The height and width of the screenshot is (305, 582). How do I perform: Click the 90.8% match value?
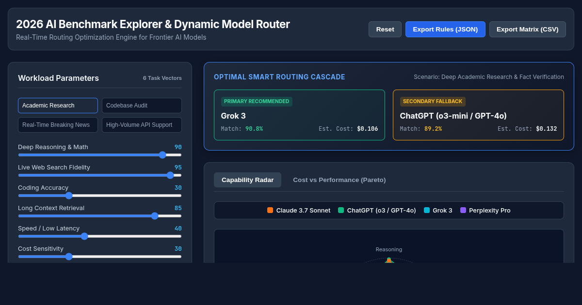click(x=254, y=129)
